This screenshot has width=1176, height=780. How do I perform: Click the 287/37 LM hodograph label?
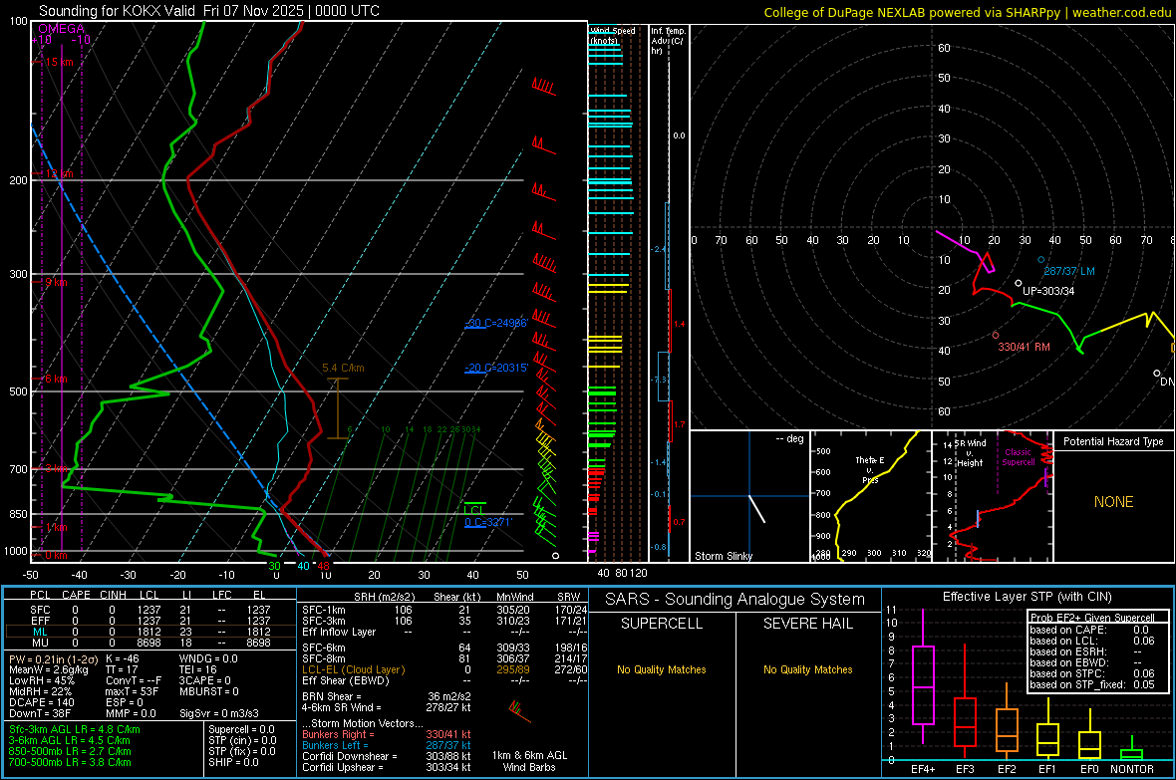pos(1069,272)
